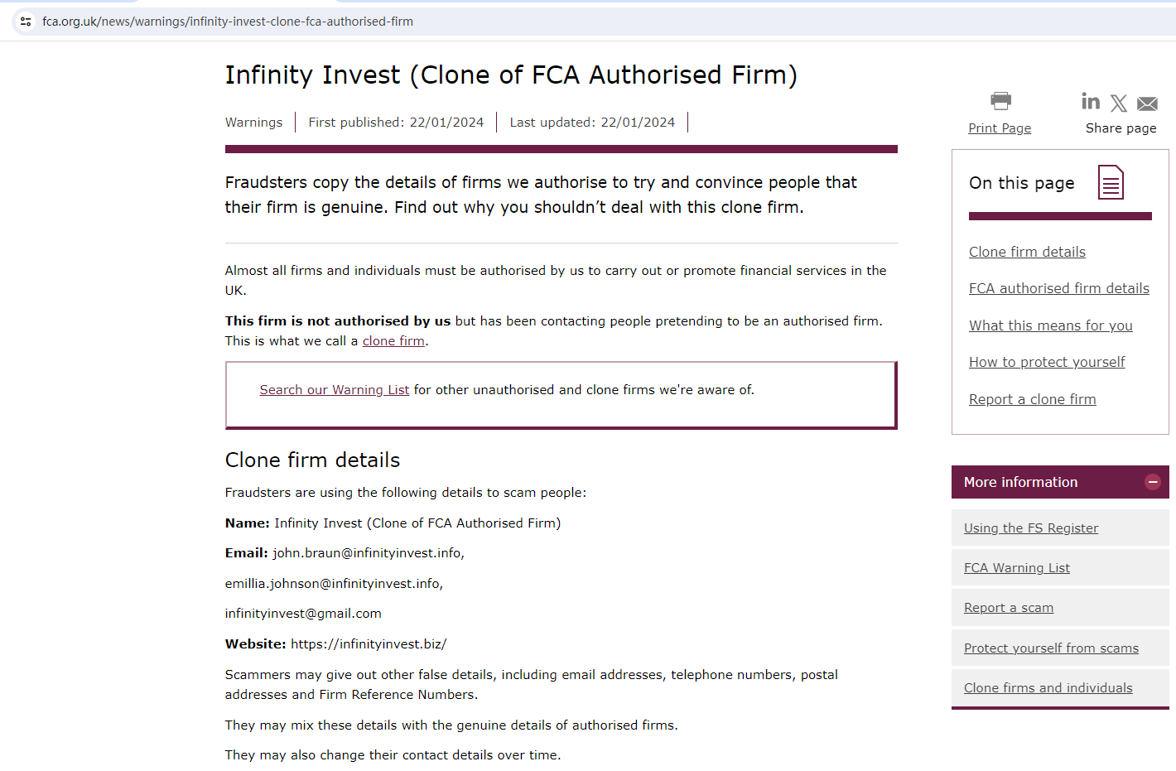Viewport: 1176px width, 771px height.
Task: Open Report a scam link
Action: (x=1008, y=608)
